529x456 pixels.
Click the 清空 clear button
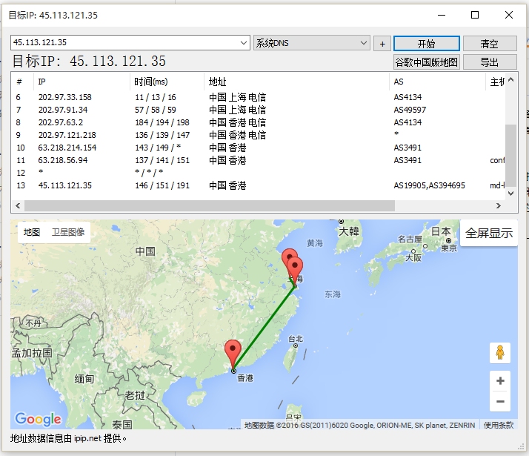pyautogui.click(x=489, y=44)
